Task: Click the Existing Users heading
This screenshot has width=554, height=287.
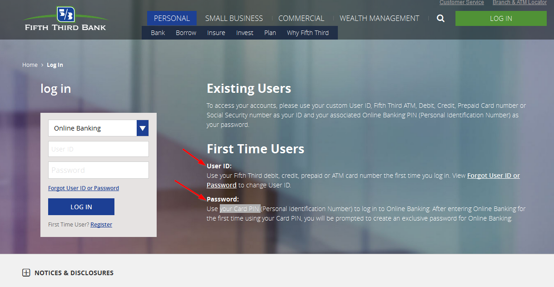Action: click(249, 88)
